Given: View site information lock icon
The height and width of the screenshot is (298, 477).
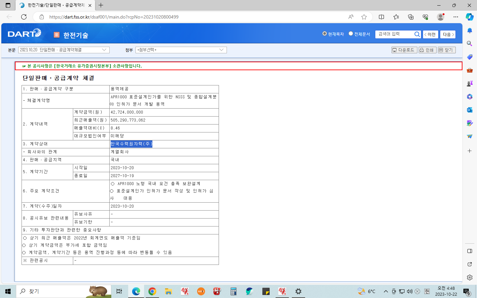Looking at the screenshot, I should pyautogui.click(x=42, y=17).
